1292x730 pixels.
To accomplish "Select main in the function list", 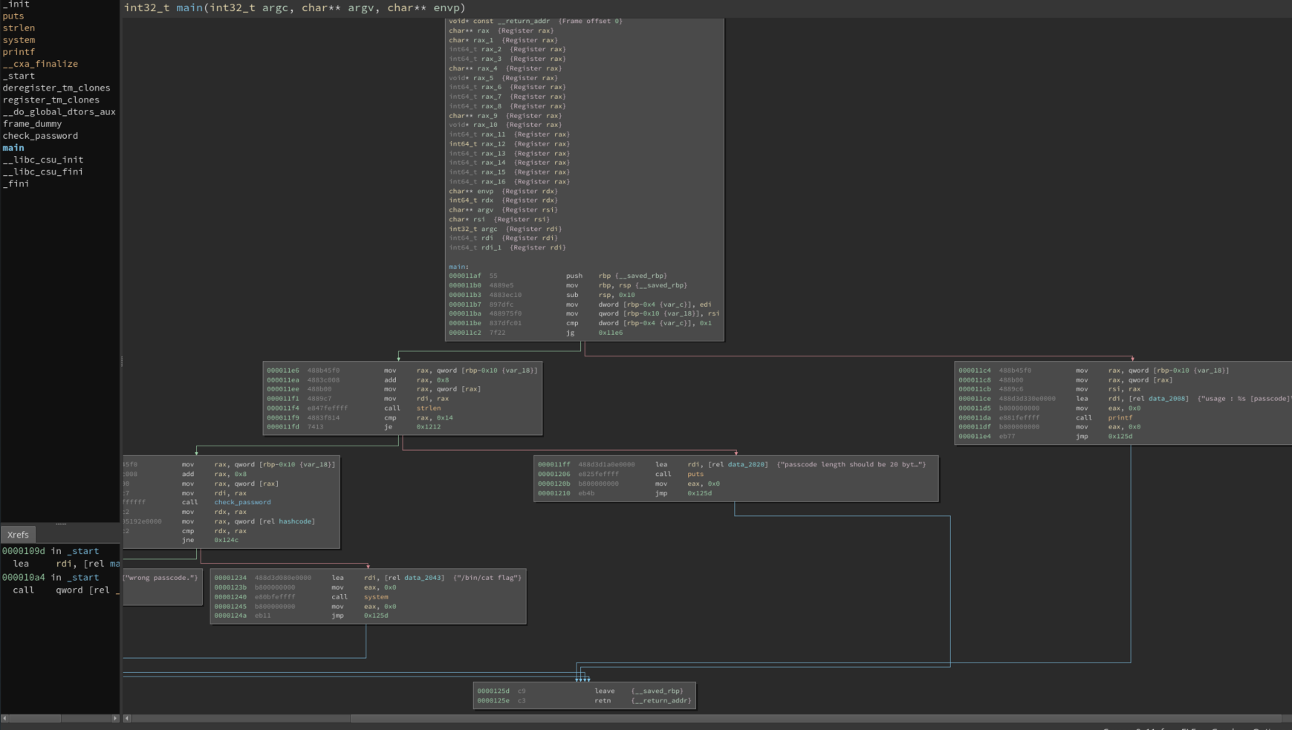I will coord(13,148).
